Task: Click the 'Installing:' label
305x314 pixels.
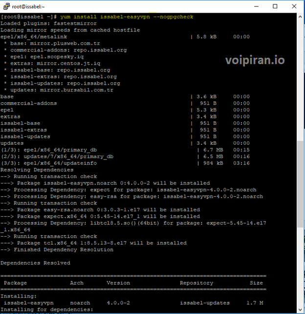Action: 19,296
